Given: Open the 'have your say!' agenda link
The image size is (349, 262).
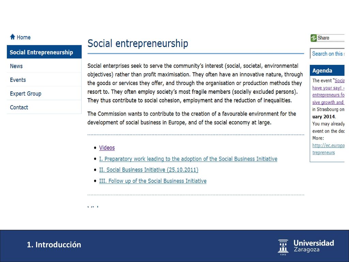Looking at the screenshot, I should (328, 88).
